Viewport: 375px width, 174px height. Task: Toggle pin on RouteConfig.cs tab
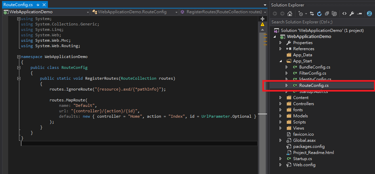pos(38,5)
